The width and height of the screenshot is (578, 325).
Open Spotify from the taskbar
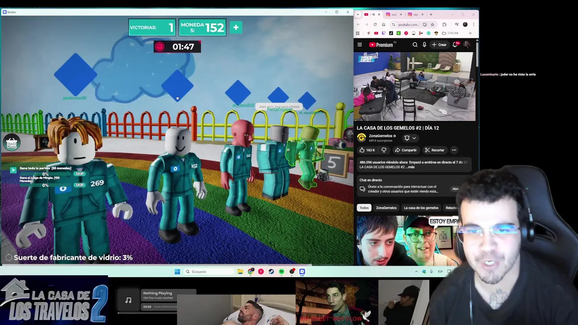281,271
